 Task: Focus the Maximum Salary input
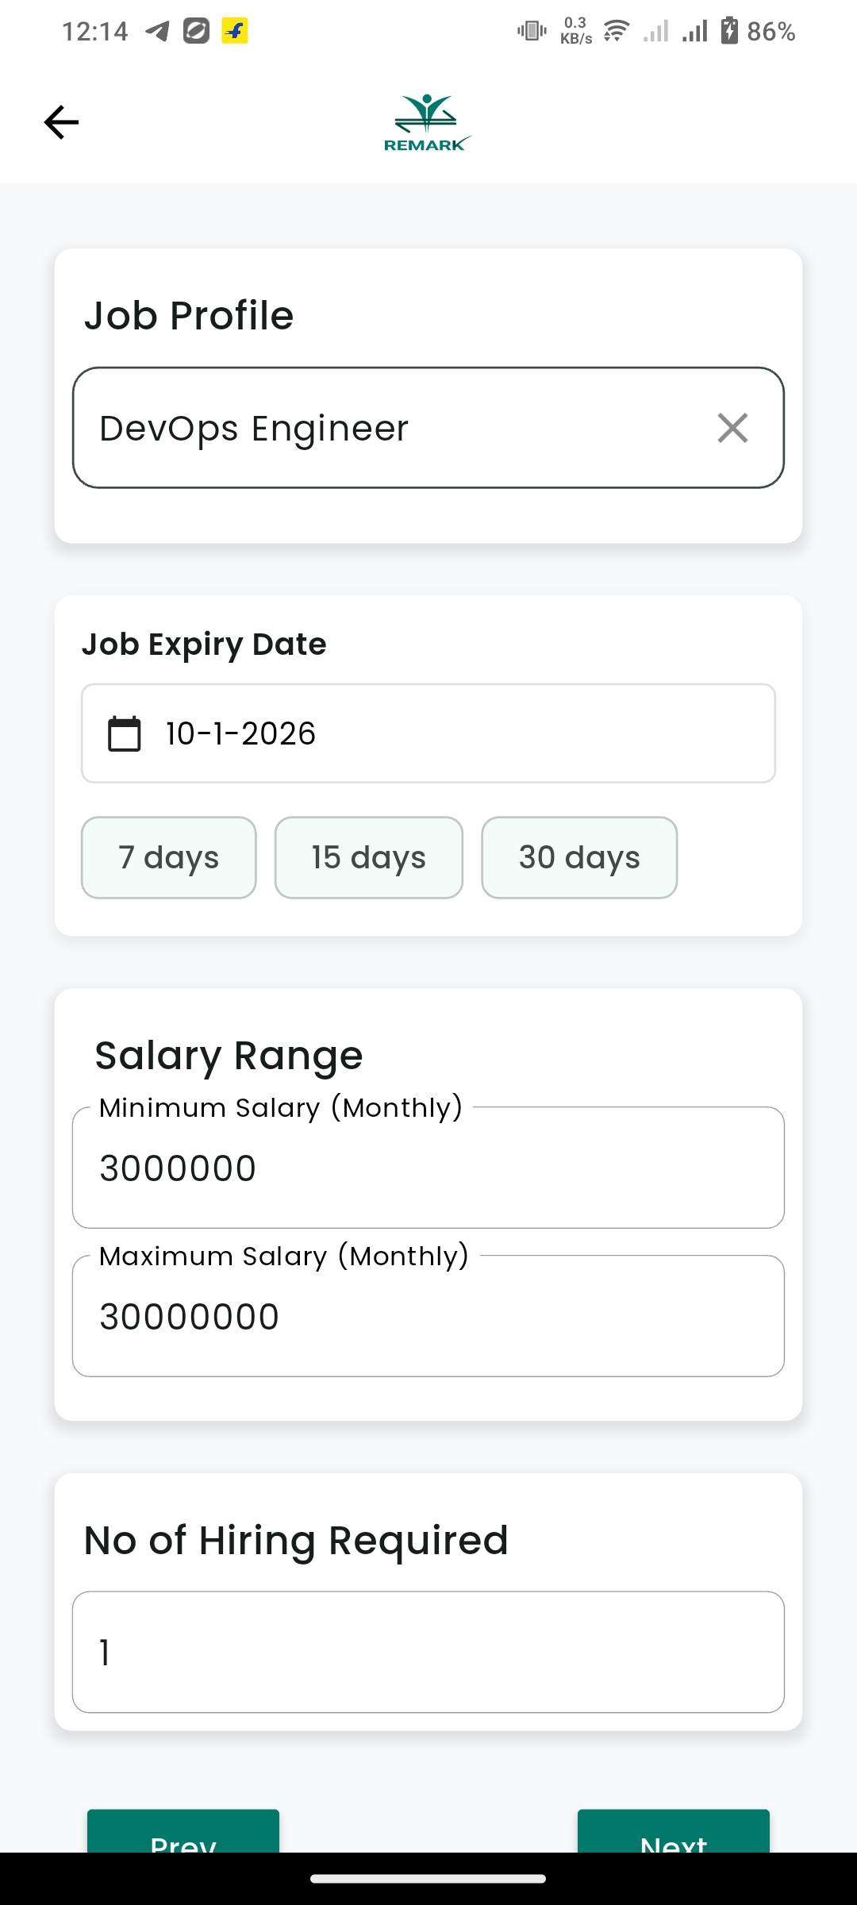(x=428, y=1317)
